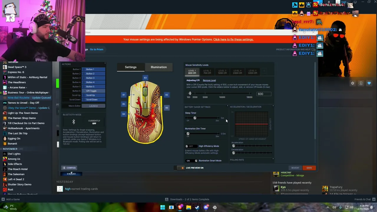This screenshot has width=377, height=212.
Task: Open Button 4 action dropdown
Action: [93, 82]
